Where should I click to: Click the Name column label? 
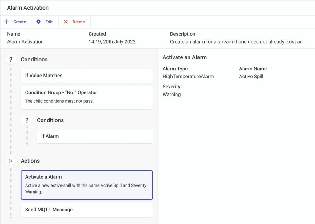point(14,34)
